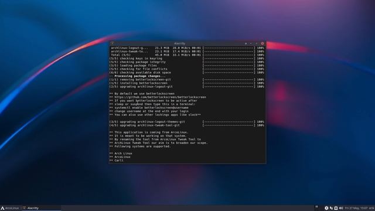Click the '** ArcoLinux' terminal line
Screen dimensions: 375x211
(120, 157)
